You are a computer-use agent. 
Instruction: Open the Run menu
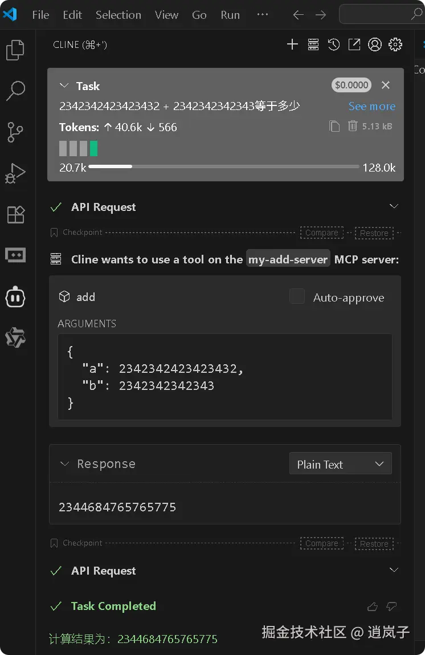(x=230, y=15)
